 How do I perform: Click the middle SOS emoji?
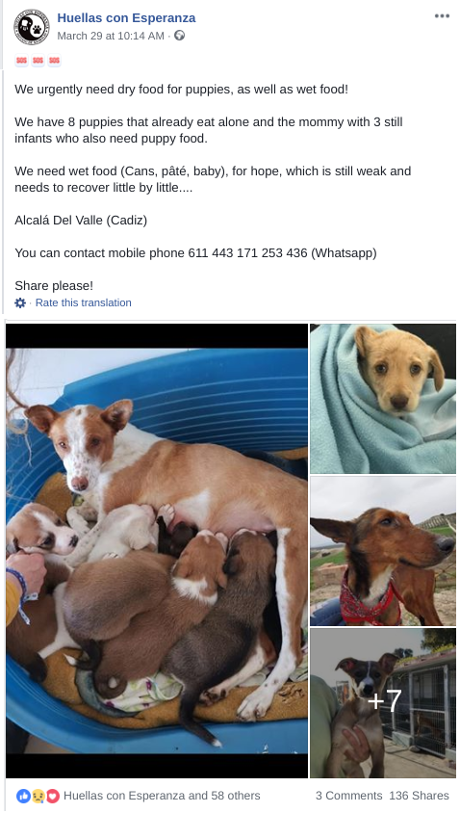pyautogui.click(x=38, y=60)
